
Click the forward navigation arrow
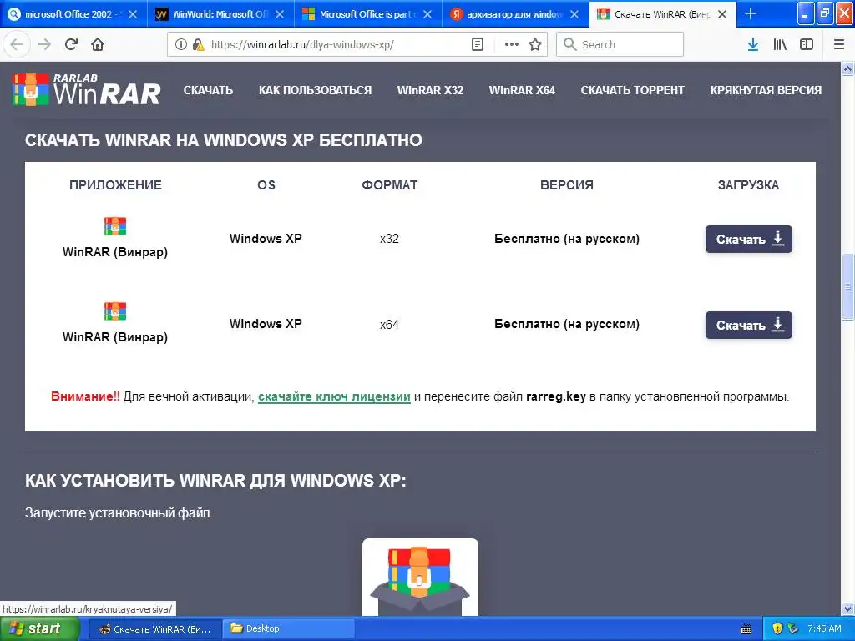[x=44, y=44]
